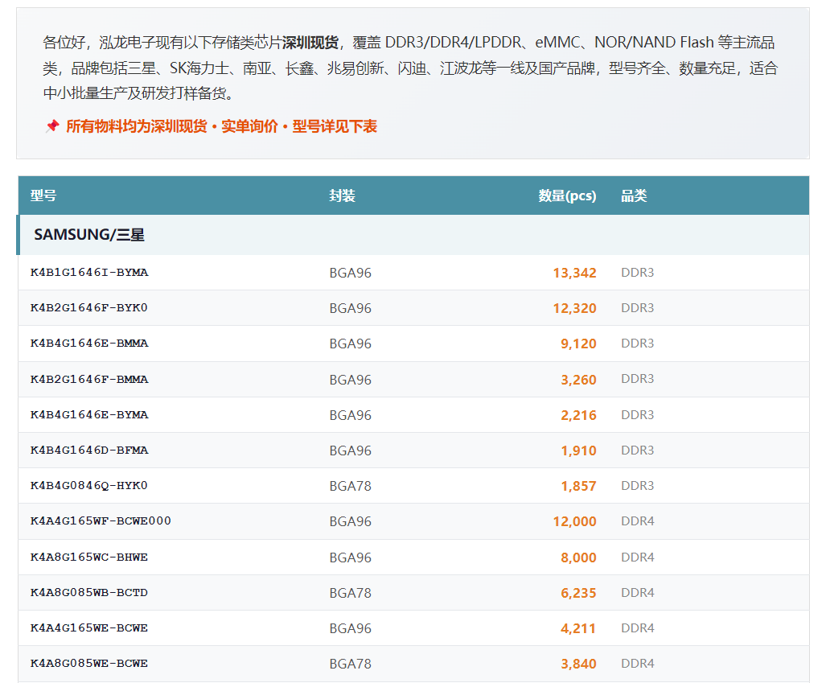Click quantity 1,910
The height and width of the screenshot is (683, 826).
[x=578, y=451]
